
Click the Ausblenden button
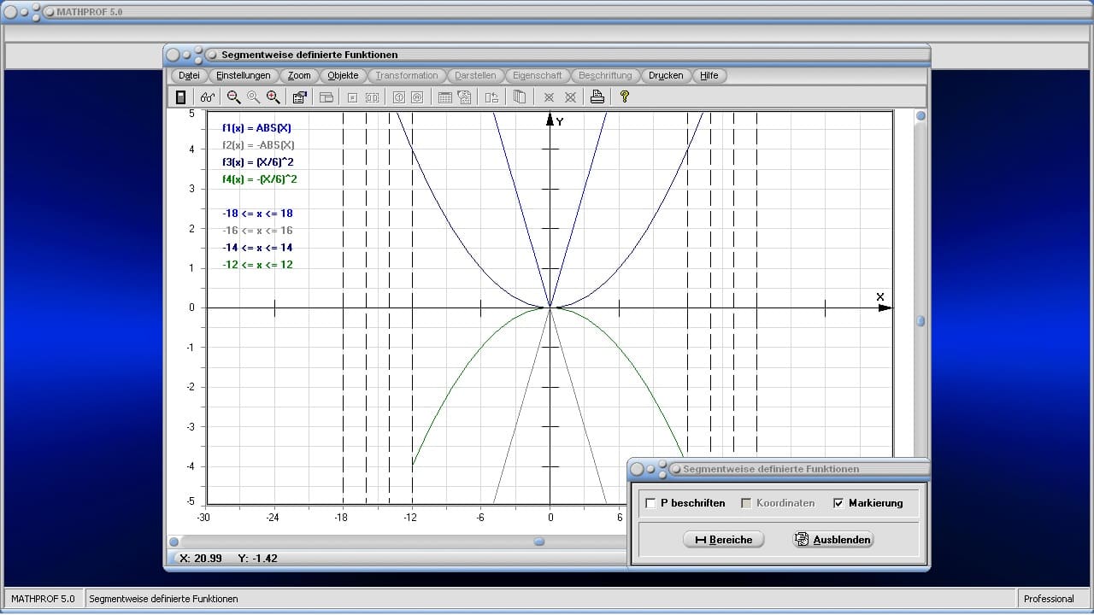[x=833, y=540]
